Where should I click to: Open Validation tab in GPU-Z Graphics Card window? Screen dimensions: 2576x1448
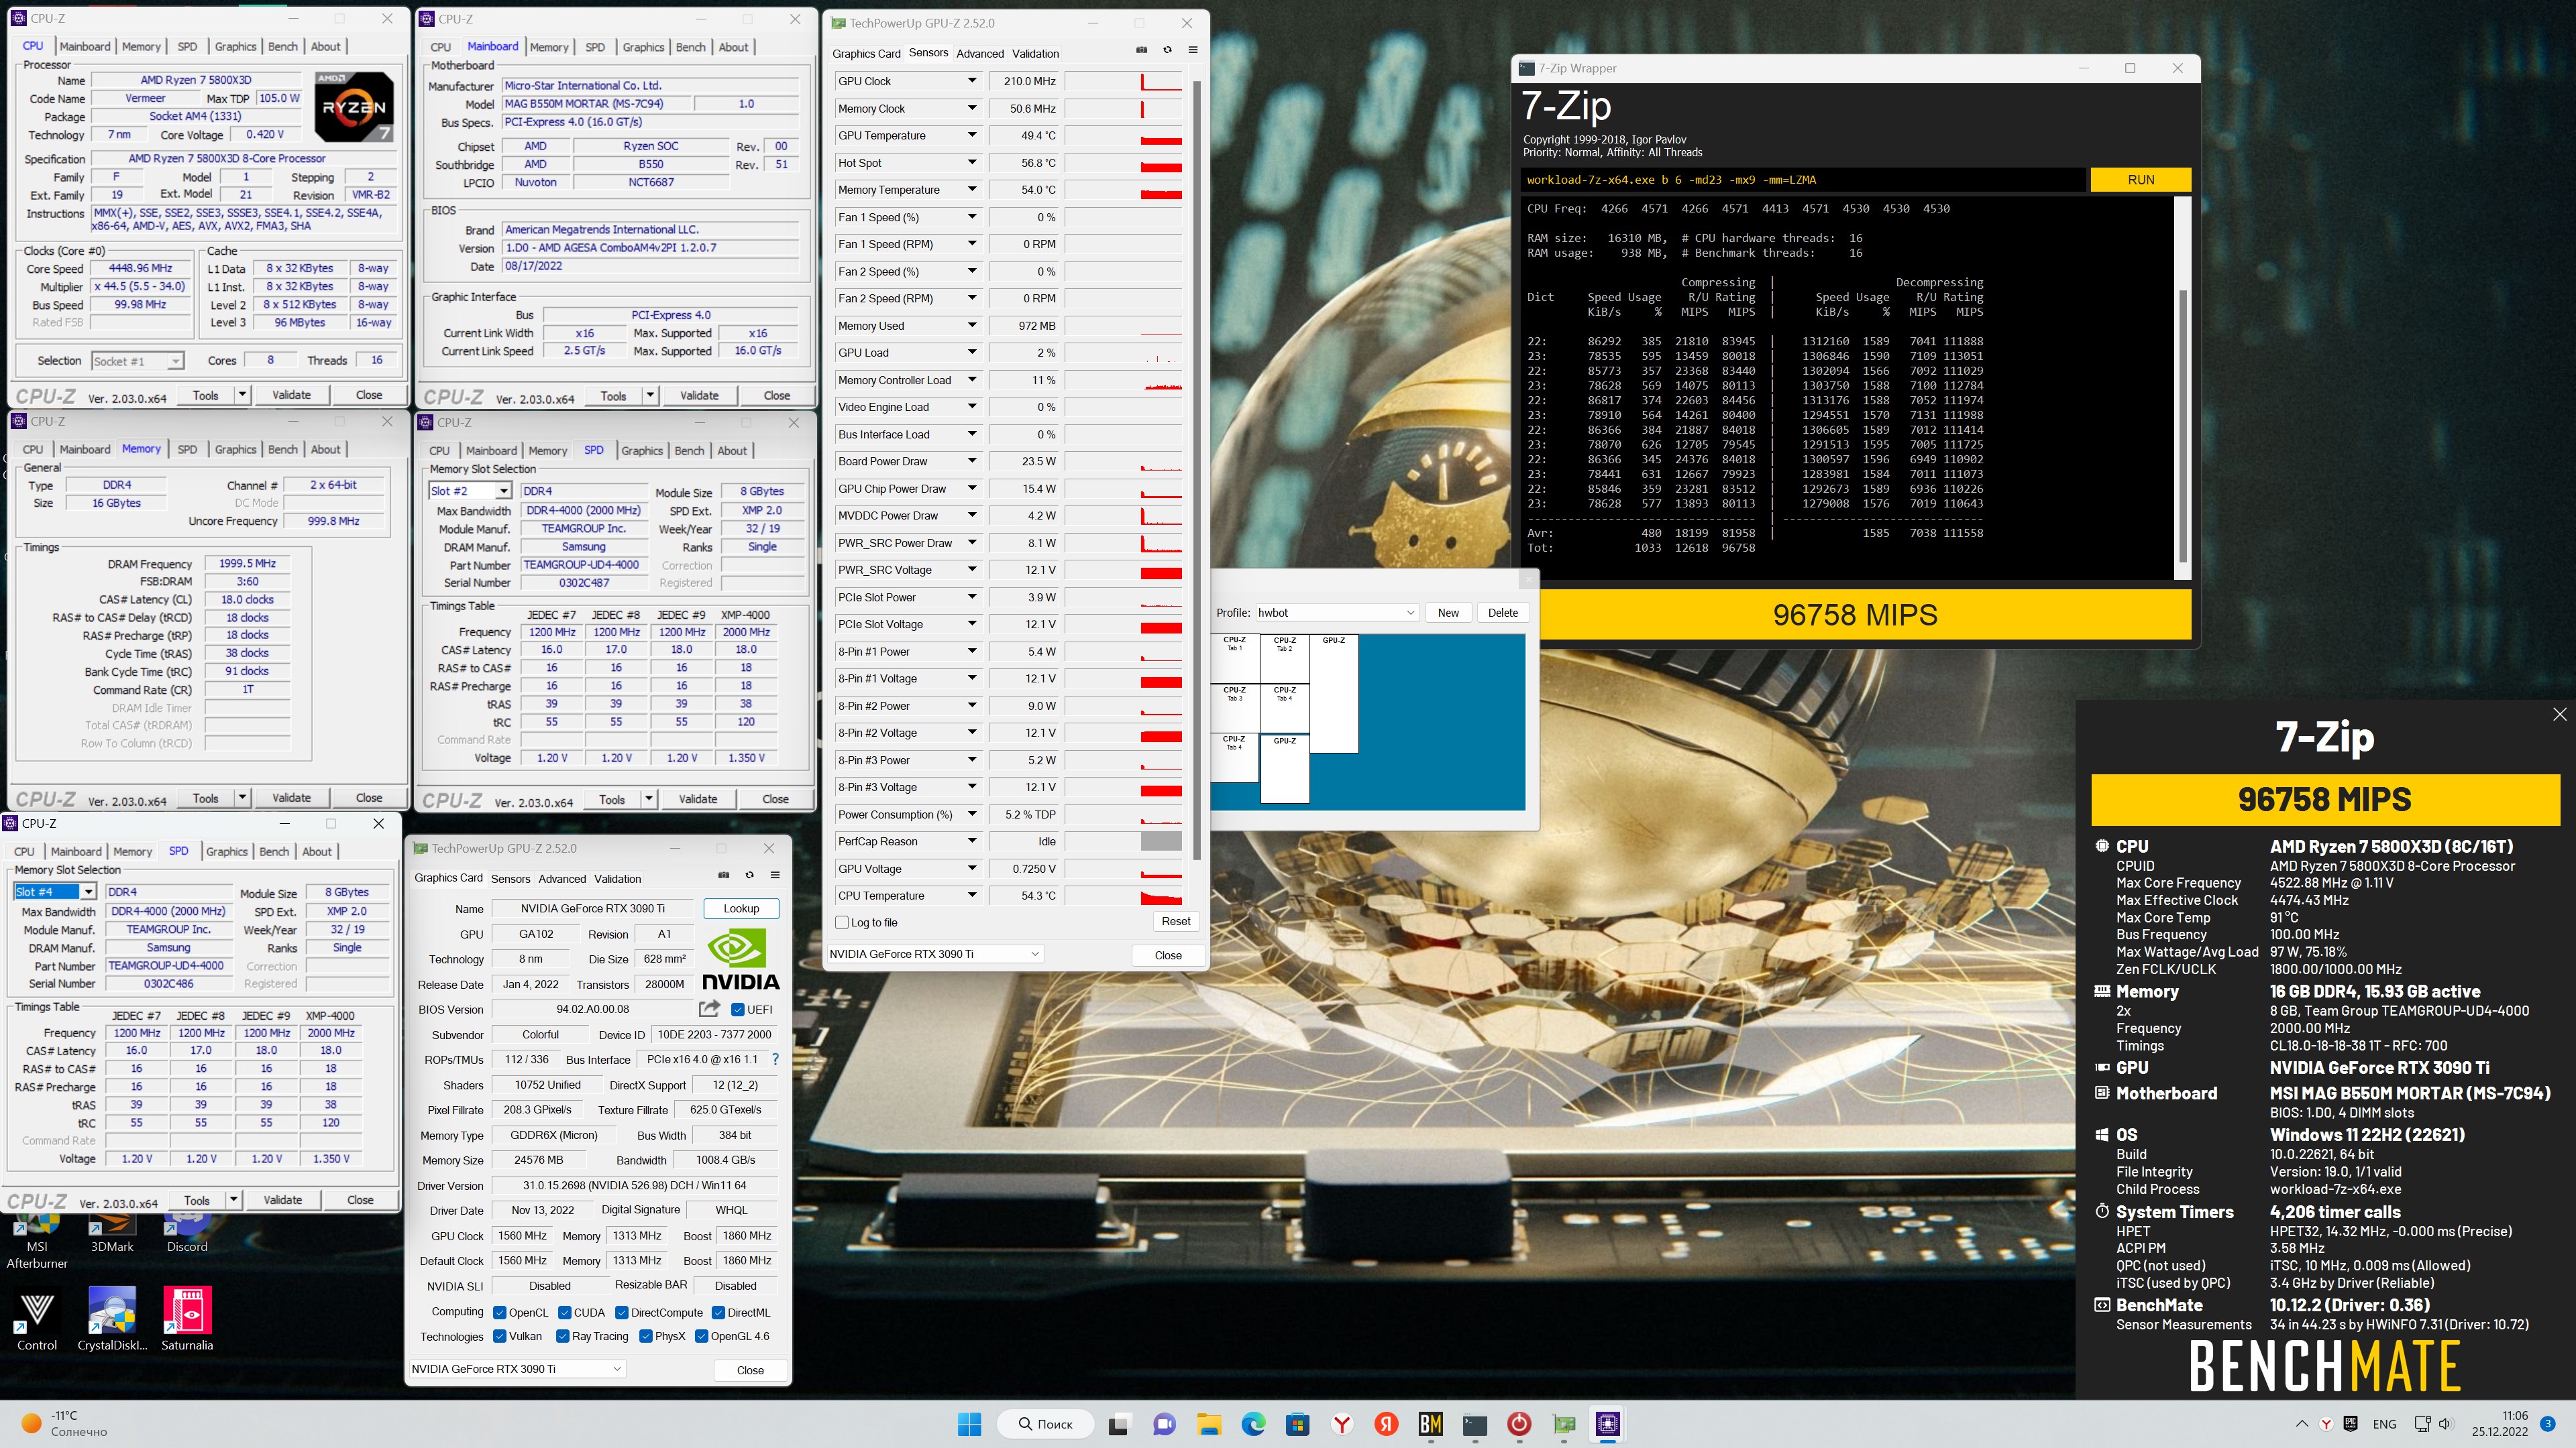[617, 880]
